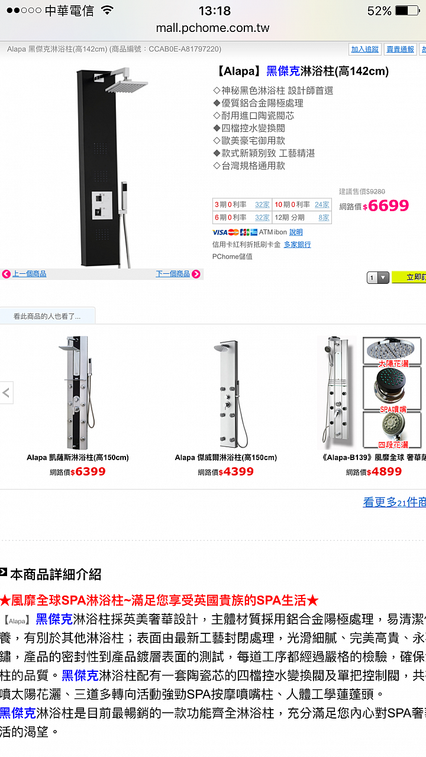Open the 32家 link for 3期 0利率

point(262,205)
